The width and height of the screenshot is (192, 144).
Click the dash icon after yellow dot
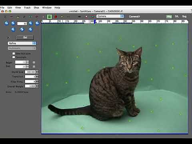(68, 17)
